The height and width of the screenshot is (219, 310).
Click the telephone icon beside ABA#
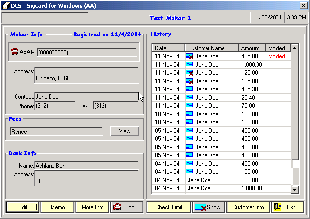14,52
